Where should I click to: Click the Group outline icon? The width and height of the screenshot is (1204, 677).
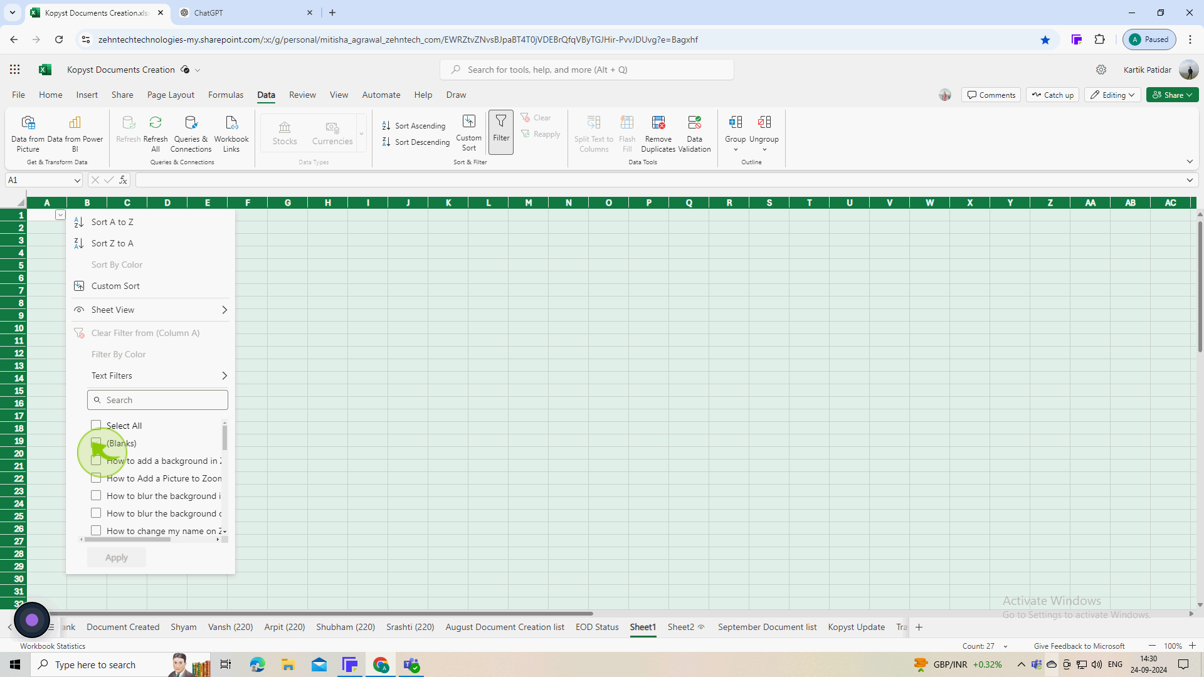736,122
